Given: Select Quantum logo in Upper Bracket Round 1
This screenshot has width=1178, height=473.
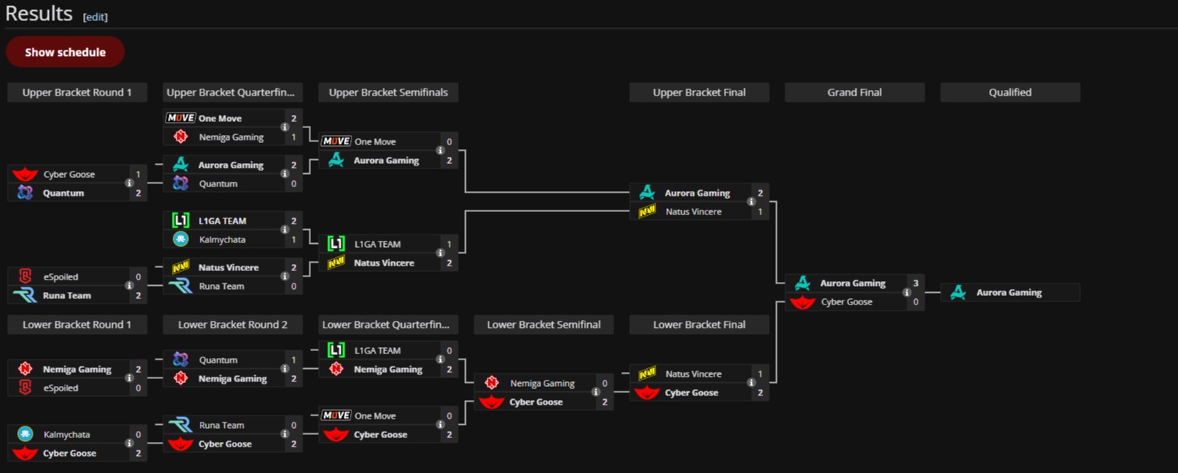Looking at the screenshot, I should [x=25, y=193].
